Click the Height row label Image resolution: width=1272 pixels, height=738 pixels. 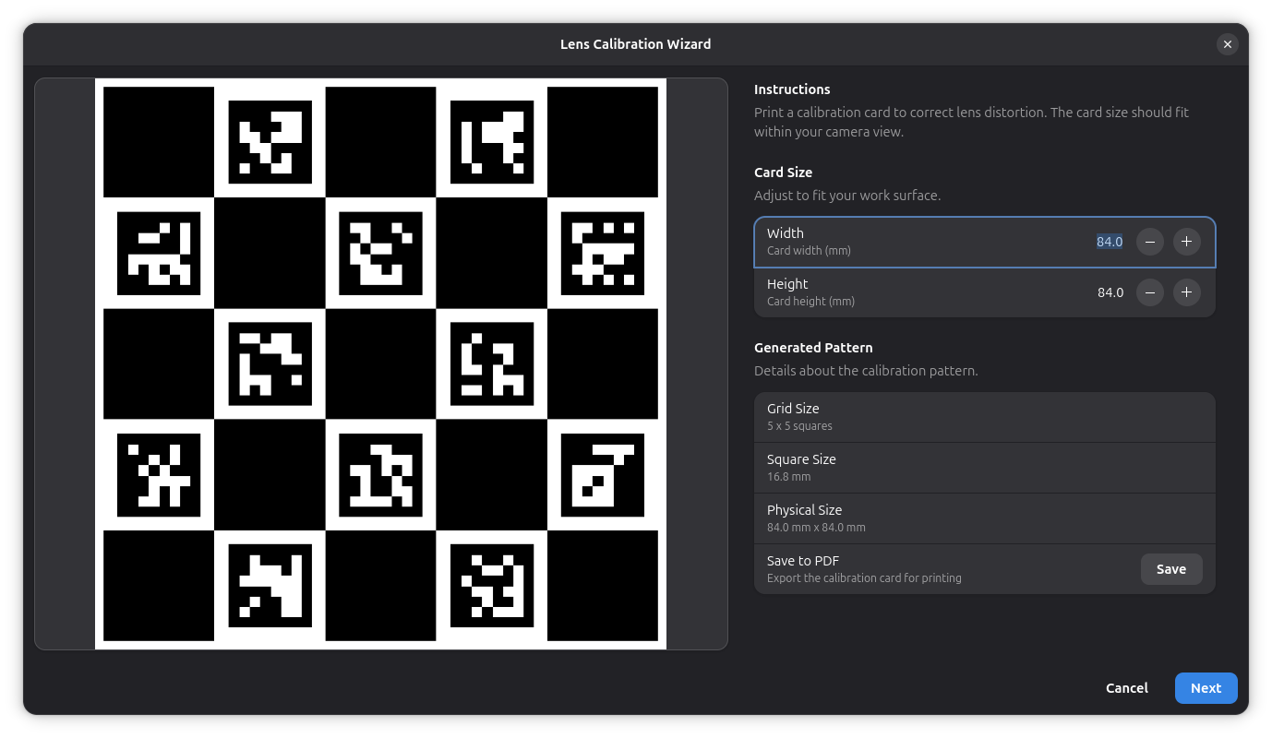pyautogui.click(x=787, y=284)
